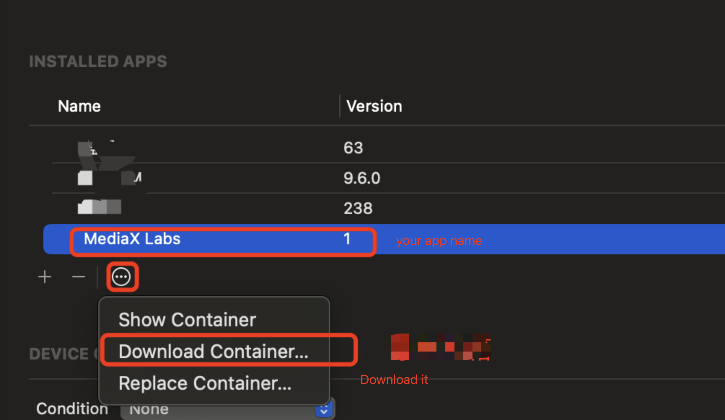Screen dimensions: 725x420
Task: Select Download Container… menu entry
Action: coord(213,352)
